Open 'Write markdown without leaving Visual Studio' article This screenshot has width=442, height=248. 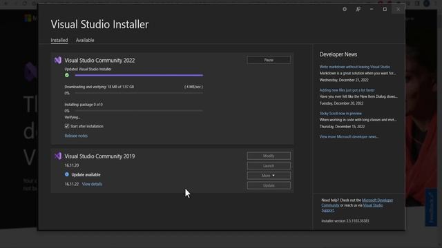(354, 67)
